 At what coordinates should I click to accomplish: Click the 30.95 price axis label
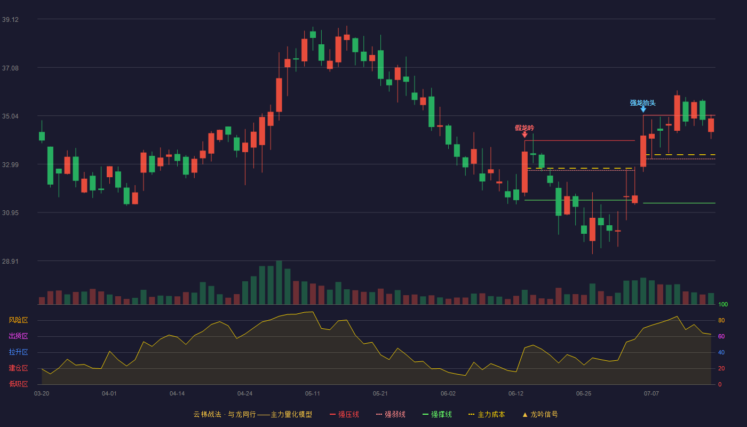10,212
